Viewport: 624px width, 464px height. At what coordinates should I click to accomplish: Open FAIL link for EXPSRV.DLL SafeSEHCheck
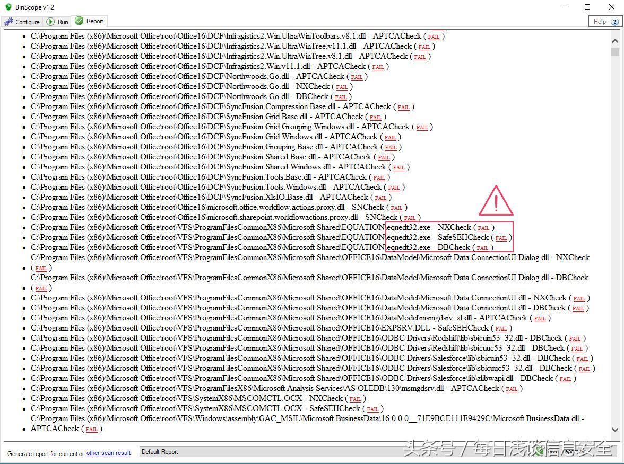(501, 328)
